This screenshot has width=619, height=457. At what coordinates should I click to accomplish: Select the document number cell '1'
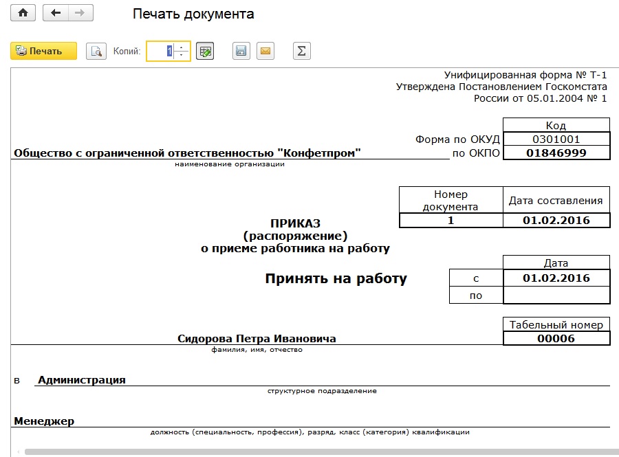pyautogui.click(x=450, y=221)
